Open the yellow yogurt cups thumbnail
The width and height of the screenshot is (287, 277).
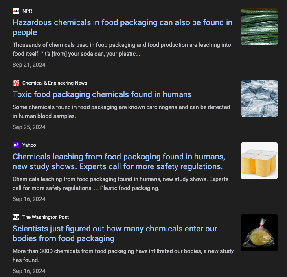(x=259, y=161)
